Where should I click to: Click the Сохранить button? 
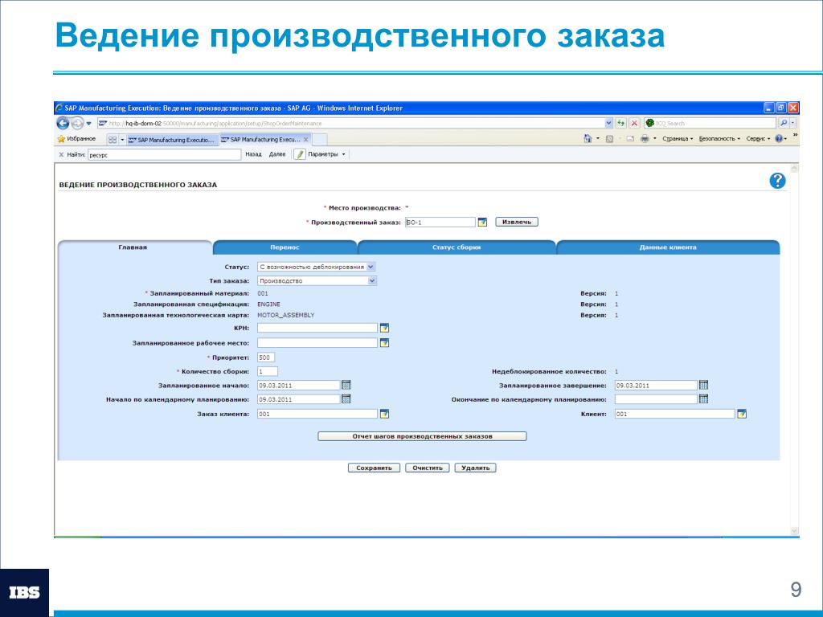[x=374, y=468]
